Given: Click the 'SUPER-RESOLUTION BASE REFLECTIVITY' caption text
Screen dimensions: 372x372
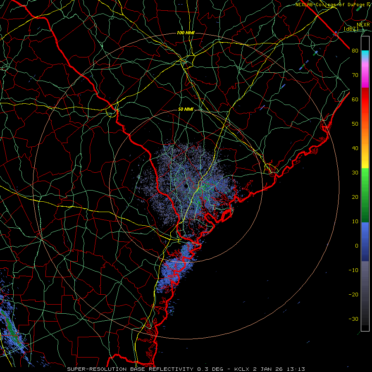Looking at the screenshot, I should pyautogui.click(x=130, y=369).
